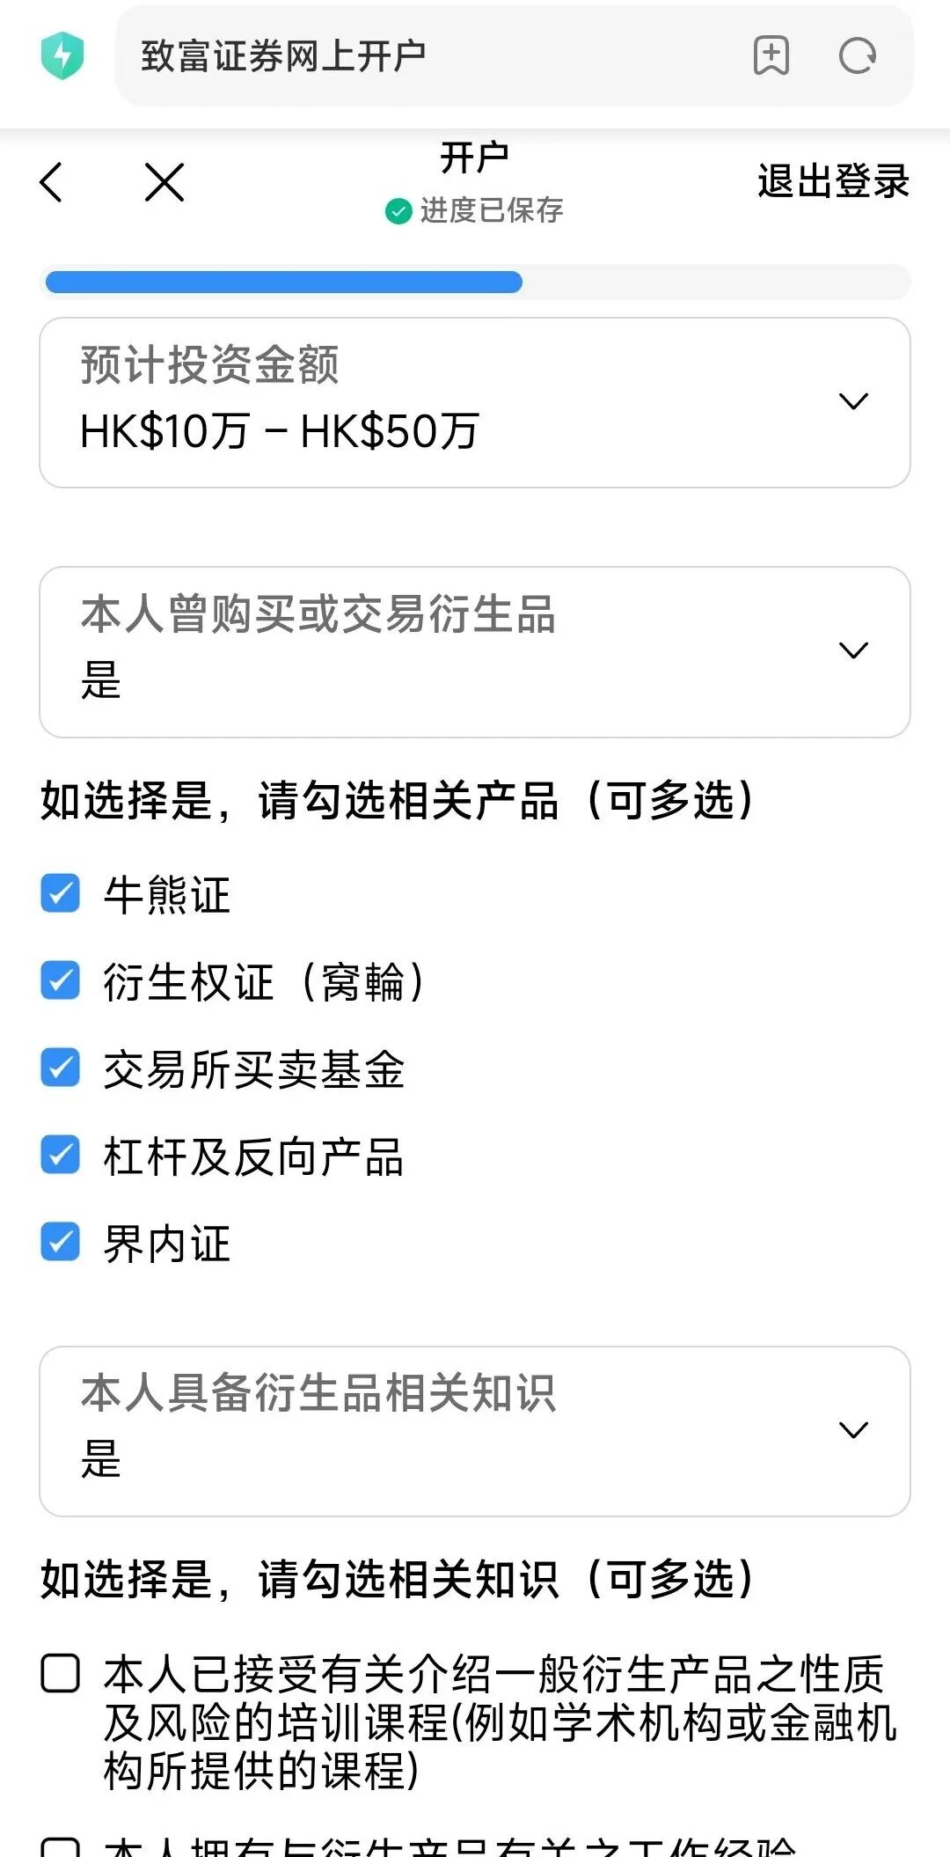Screen dimensions: 950x1857
Task: Uncheck 衍生权证（窝輪）option
Action: tap(61, 981)
